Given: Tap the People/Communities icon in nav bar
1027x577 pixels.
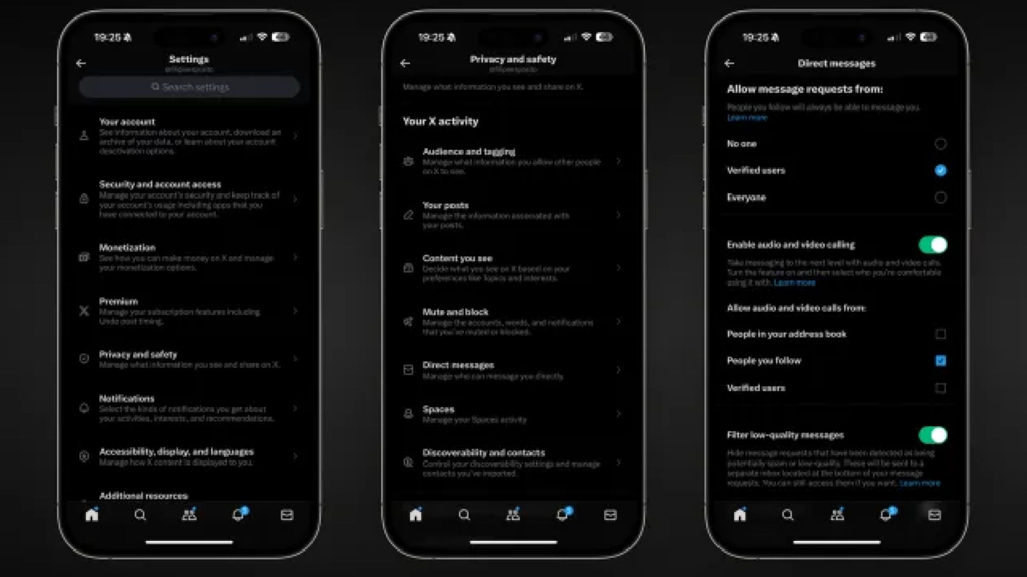Looking at the screenshot, I should [x=189, y=515].
